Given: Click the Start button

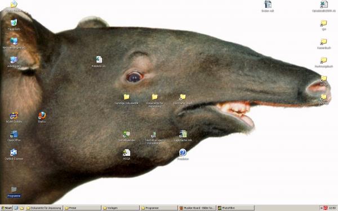Looking at the screenshot, I should (x=6, y=208).
